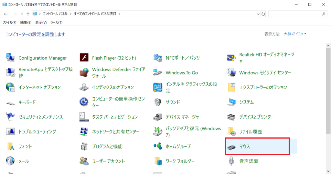Screen dimensions: 331x174
Task: Open the ネットワークと共有センター icon
Action: (x=84, y=131)
